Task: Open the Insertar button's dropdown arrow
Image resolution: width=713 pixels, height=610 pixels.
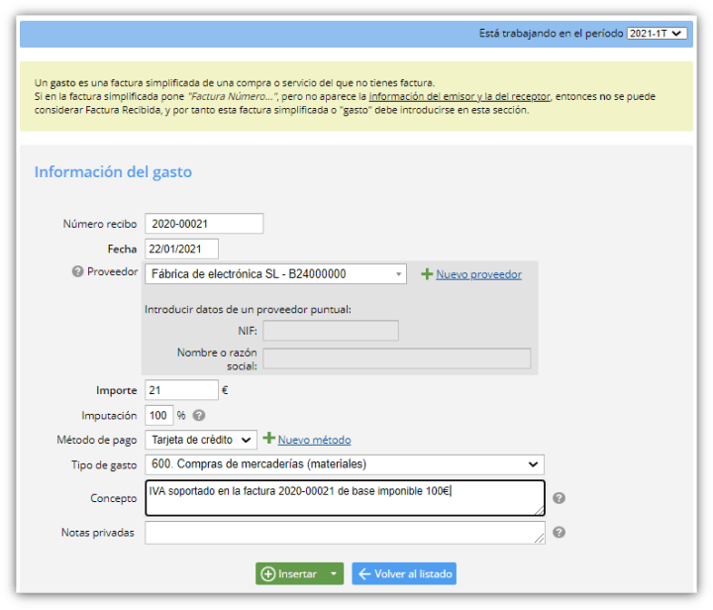Action: 334,573
